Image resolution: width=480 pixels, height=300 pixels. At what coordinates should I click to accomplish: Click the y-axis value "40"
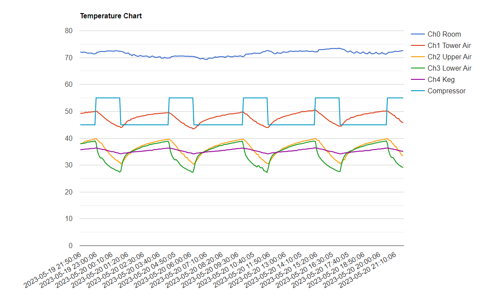coord(69,138)
